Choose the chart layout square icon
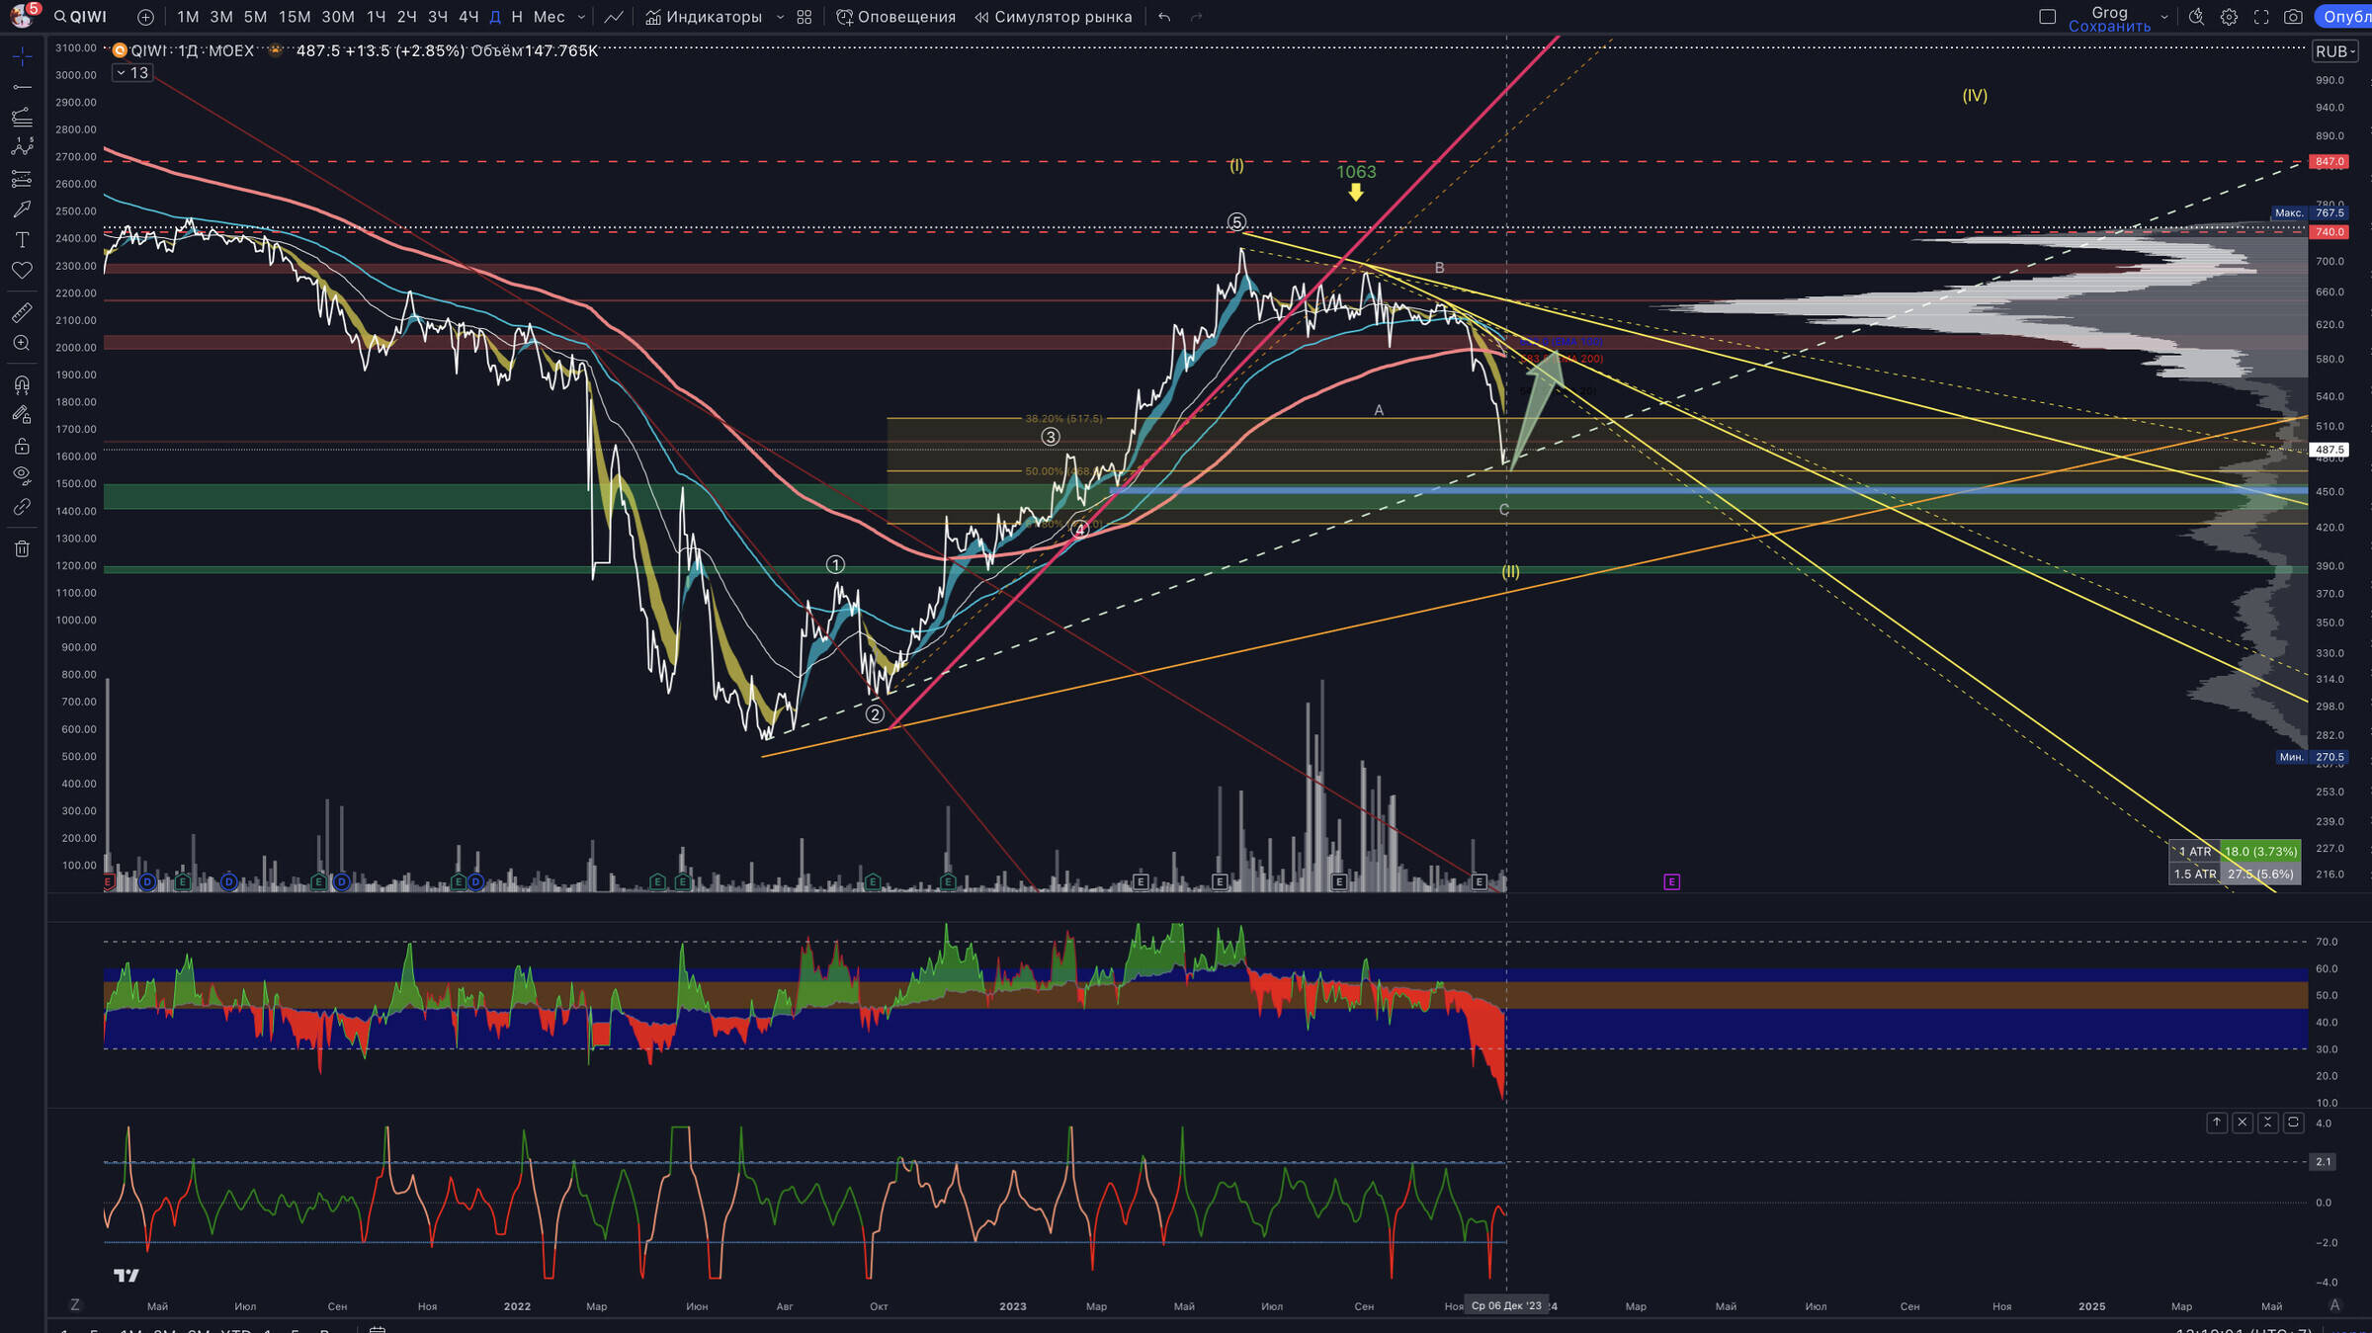 click(x=2047, y=17)
